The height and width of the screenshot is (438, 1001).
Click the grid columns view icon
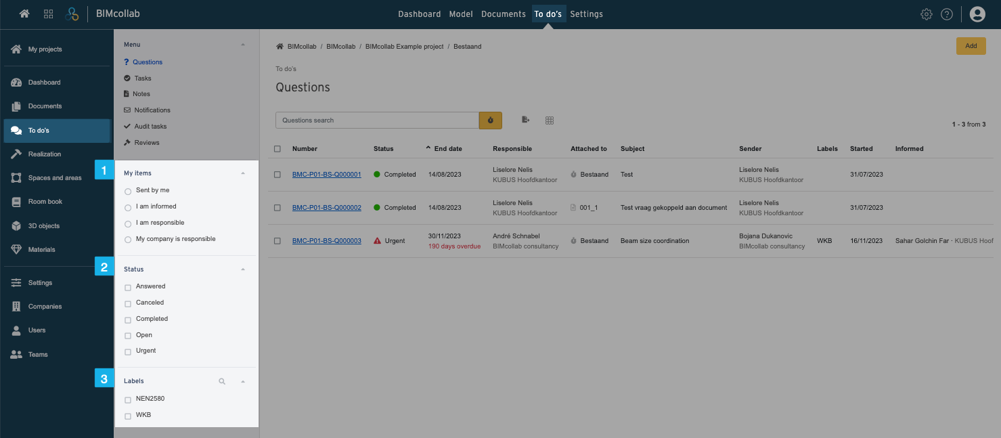(x=550, y=121)
